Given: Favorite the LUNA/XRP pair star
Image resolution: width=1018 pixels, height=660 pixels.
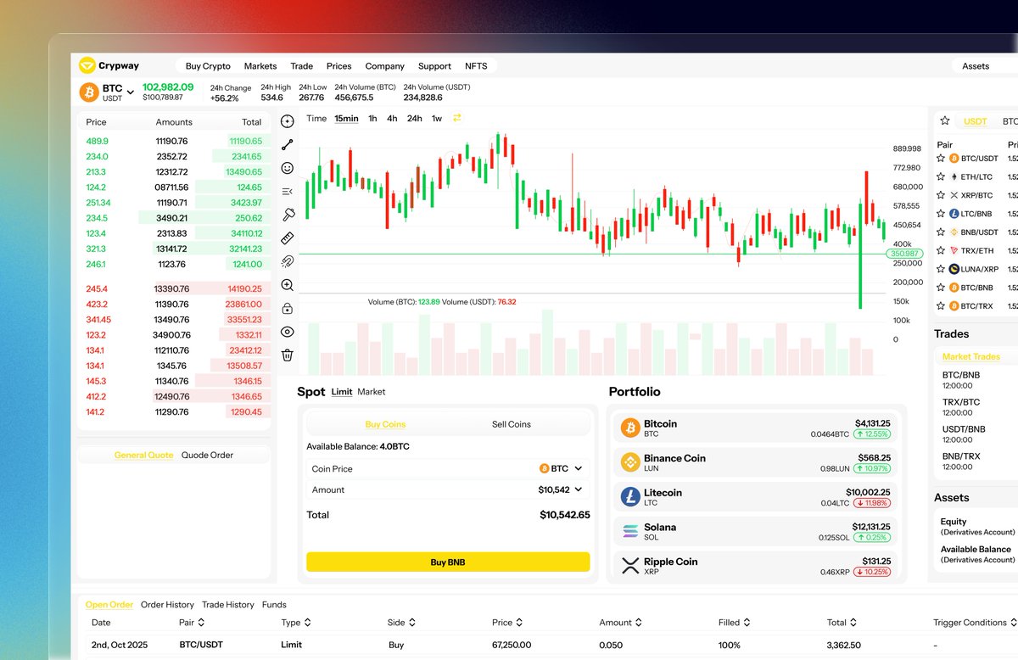Looking at the screenshot, I should 941,269.
